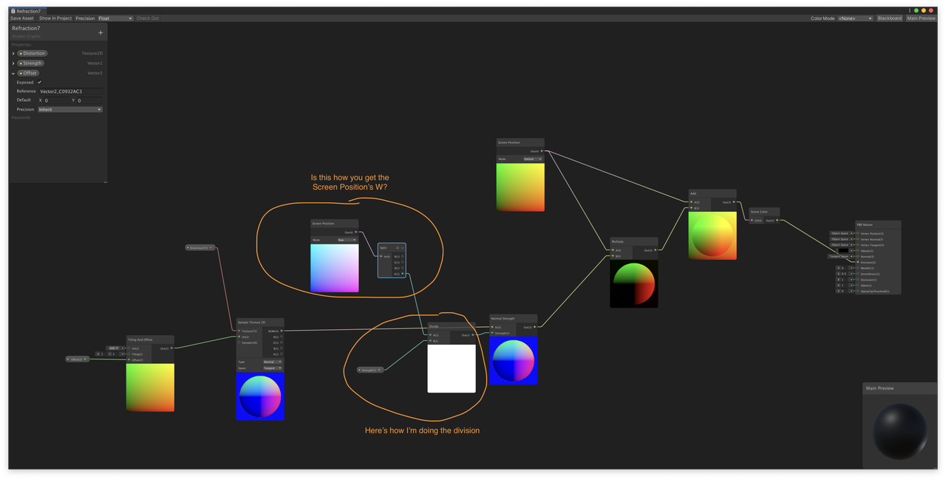Viewport: 946px width, 479px height.
Task: Click Scene Color Out(3) output port
Action: (x=777, y=220)
